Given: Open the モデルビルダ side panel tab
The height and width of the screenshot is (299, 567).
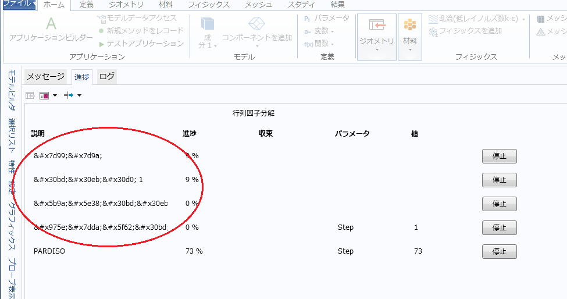Looking at the screenshot, I should [x=11, y=90].
